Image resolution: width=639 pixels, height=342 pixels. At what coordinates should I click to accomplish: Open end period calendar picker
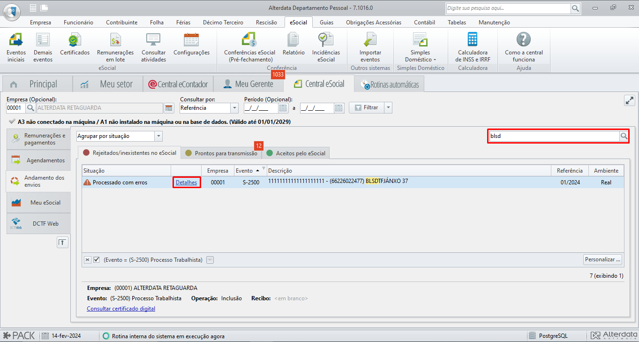click(x=339, y=108)
